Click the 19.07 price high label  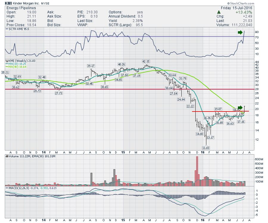point(218,109)
